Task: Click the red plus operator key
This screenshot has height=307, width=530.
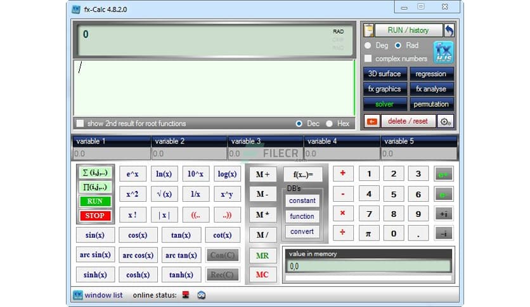Action: tap(343, 173)
